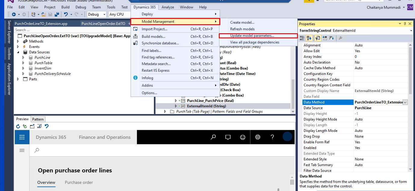Expand the Parts tree node
Image resolution: width=415 pixels, height=191 pixels.
18,79
